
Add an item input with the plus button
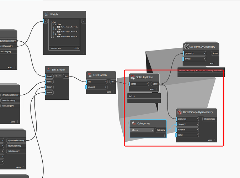[56, 76]
